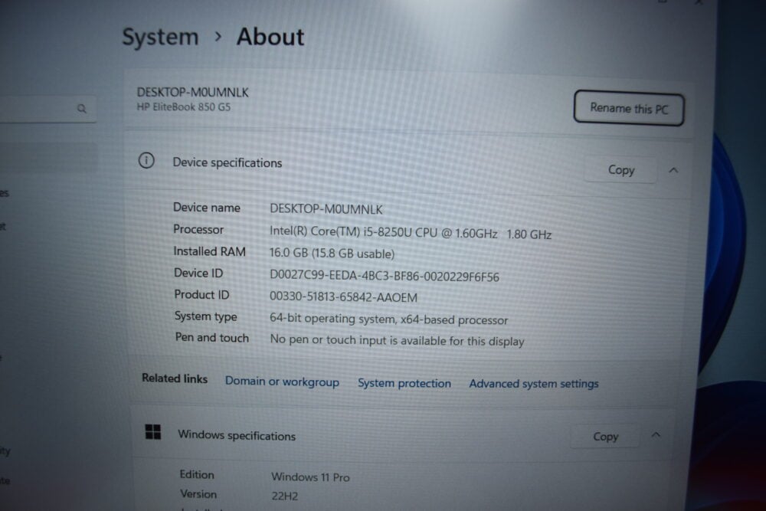This screenshot has height=511, width=766.
Task: Select installed RAM value 16.0 GB
Action: [332, 253]
